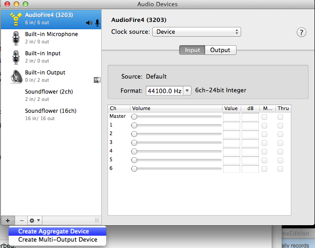Click the Built-in Output speaker icon
Screen dimensions: 315x248
click(x=16, y=76)
